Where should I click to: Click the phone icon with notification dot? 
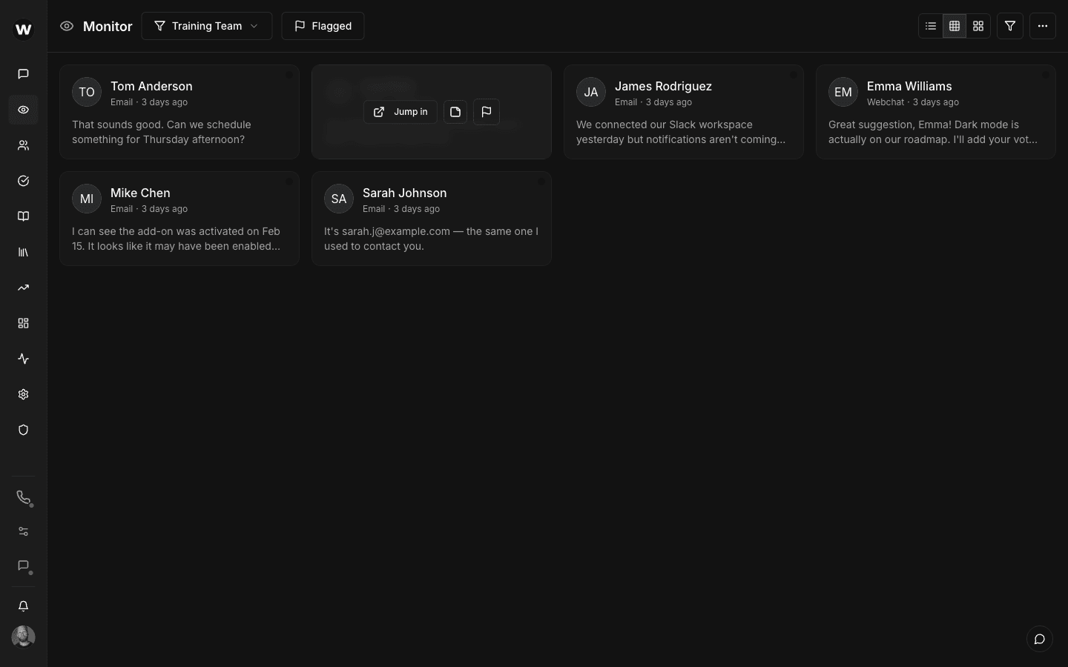pos(23,498)
